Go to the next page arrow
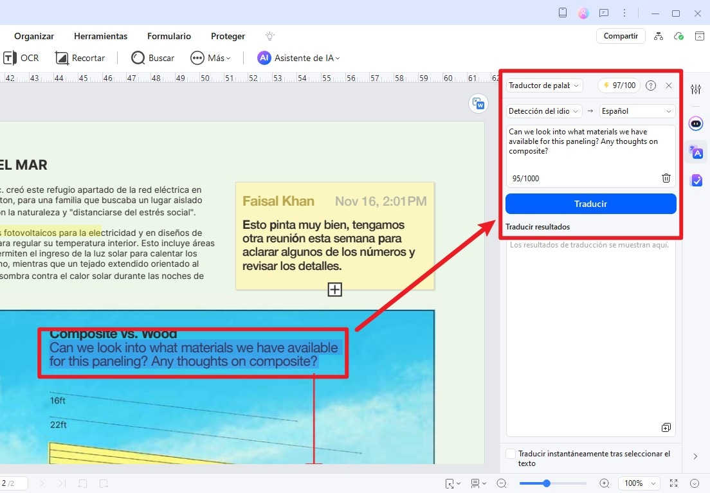This screenshot has height=493, width=710. pyautogui.click(x=42, y=483)
